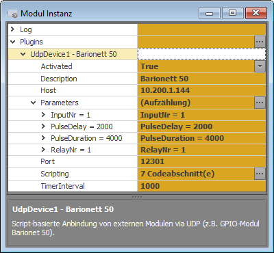Open the ellipsis editor for Parameters
Image resolution: width=274 pixels, height=253 pixels.
coord(260,103)
